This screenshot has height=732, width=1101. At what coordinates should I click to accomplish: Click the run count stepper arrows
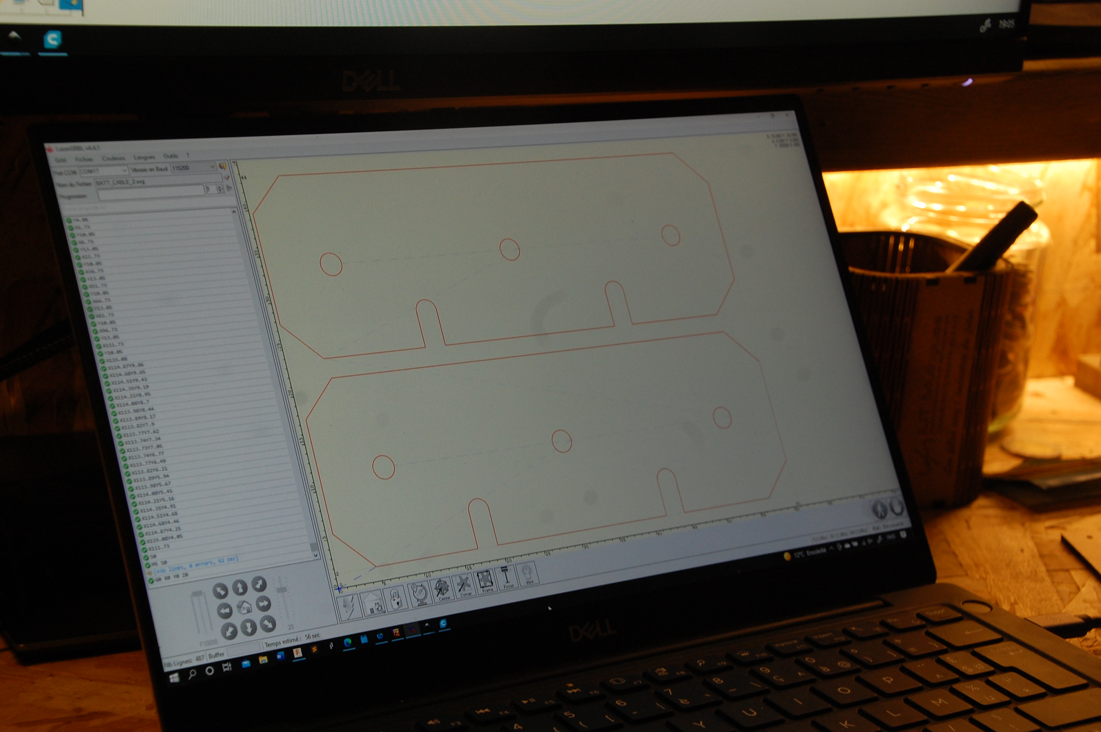click(x=220, y=188)
